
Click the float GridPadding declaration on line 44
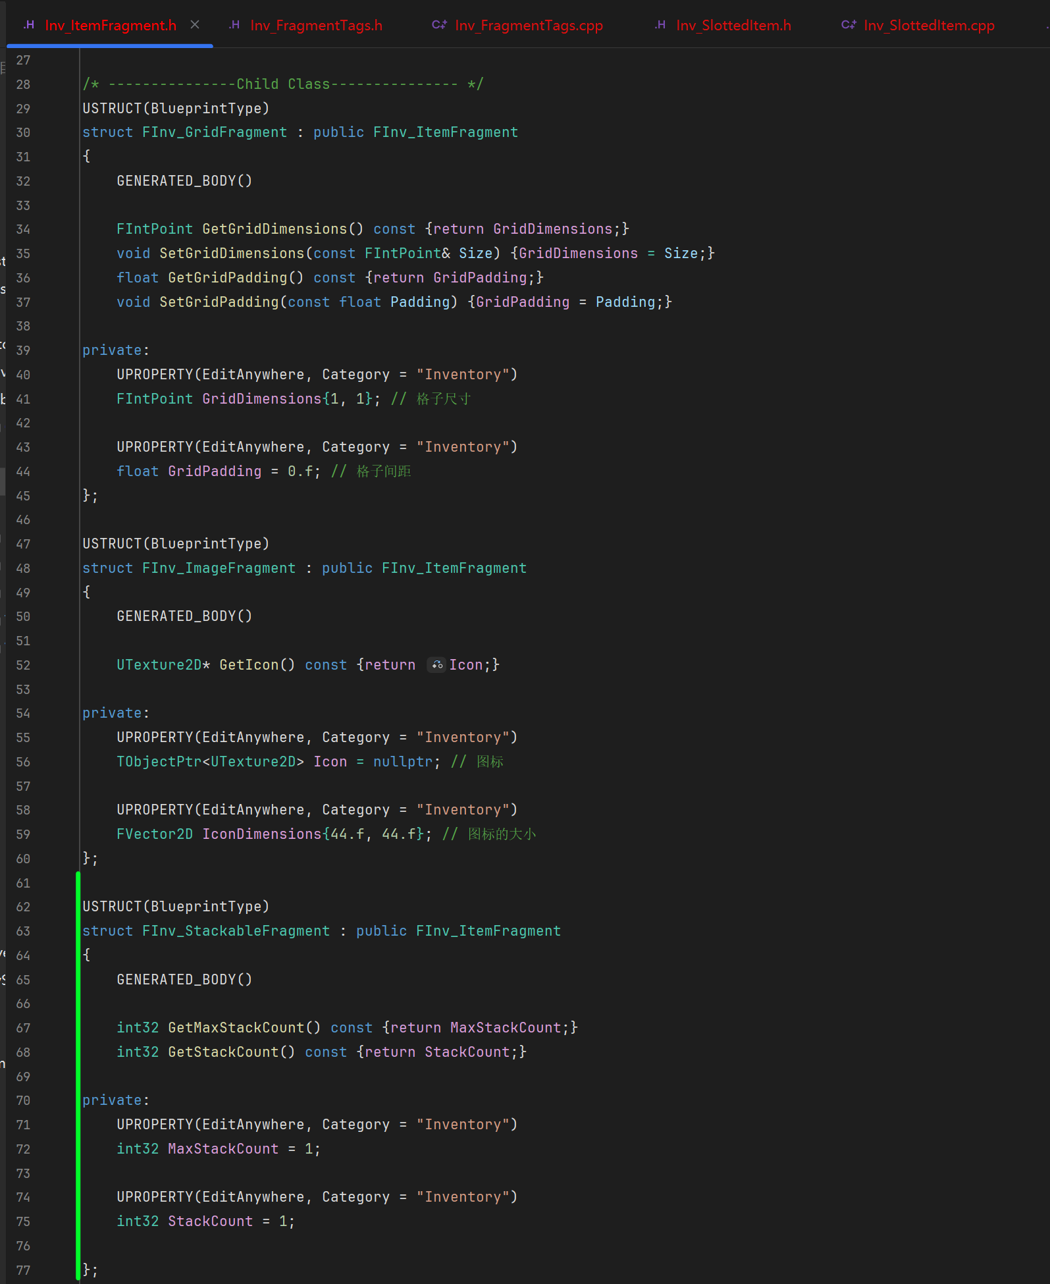(219, 471)
